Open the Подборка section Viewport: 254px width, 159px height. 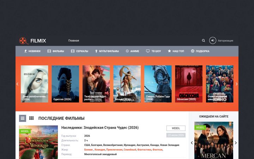click(x=202, y=51)
